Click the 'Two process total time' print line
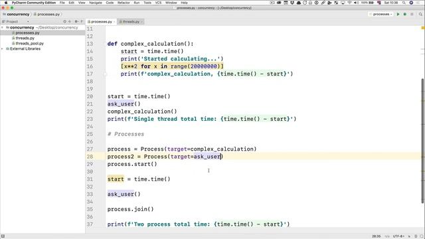The image size is (425, 239). coord(199,224)
